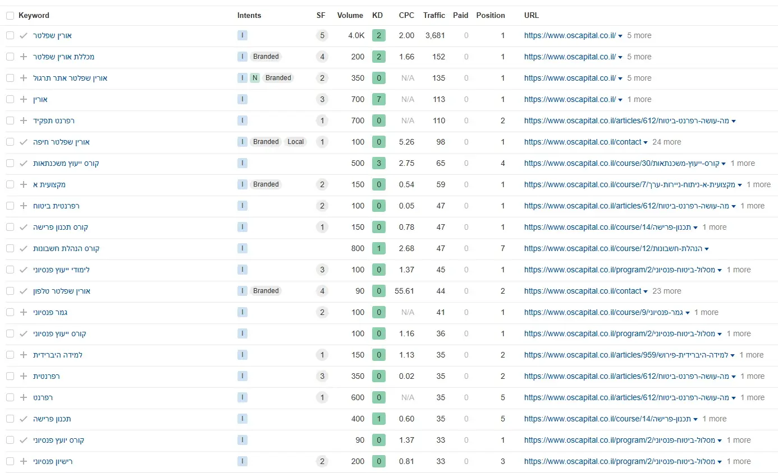The width and height of the screenshot is (778, 473).
Task: Select the checkbox for קורס ייעוץ משכנתאות
Action: 10,163
